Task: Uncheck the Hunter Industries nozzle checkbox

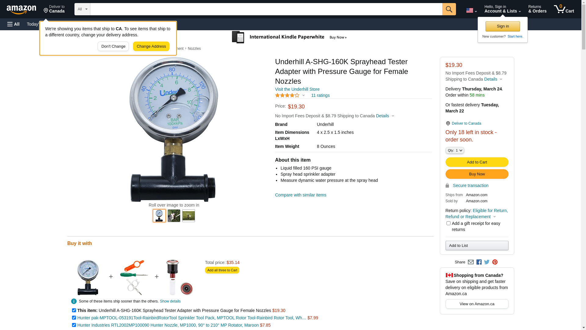Action: click(x=74, y=325)
